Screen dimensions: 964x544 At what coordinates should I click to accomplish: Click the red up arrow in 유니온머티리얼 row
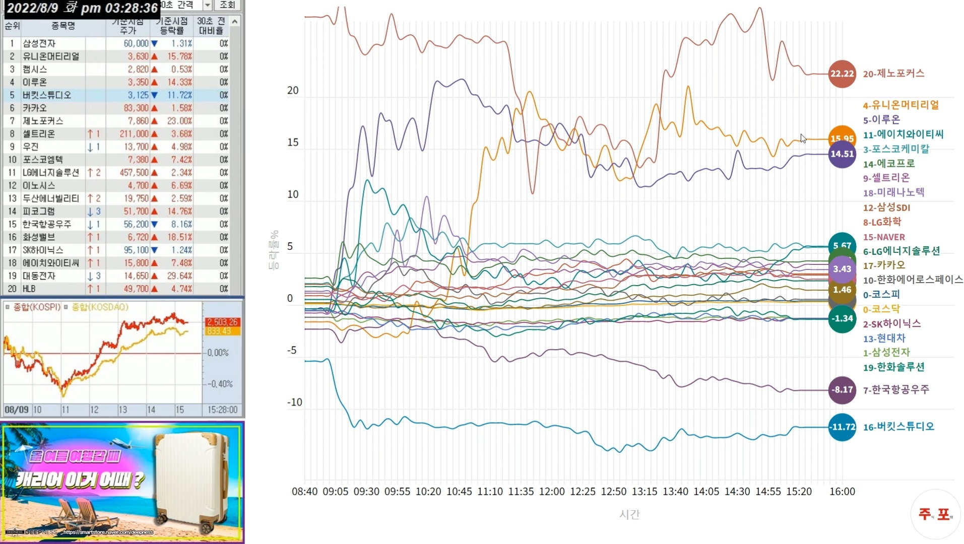[x=154, y=56]
